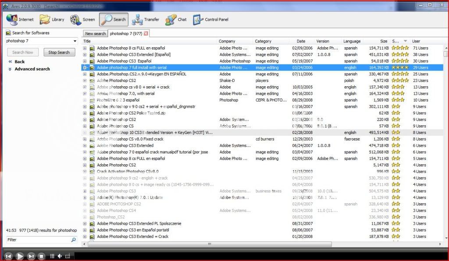This screenshot has width=449, height=261.
Task: Open the Chat section
Action: 176,19
